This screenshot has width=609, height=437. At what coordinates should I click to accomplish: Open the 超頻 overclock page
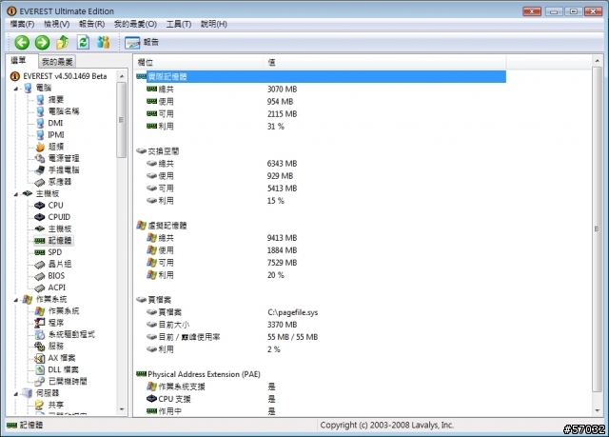tap(55, 147)
